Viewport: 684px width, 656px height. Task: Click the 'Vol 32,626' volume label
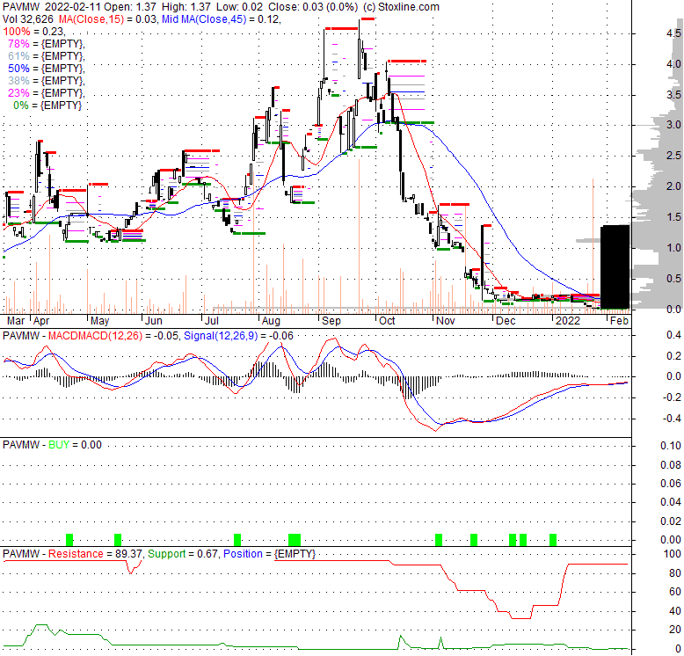click(x=28, y=19)
